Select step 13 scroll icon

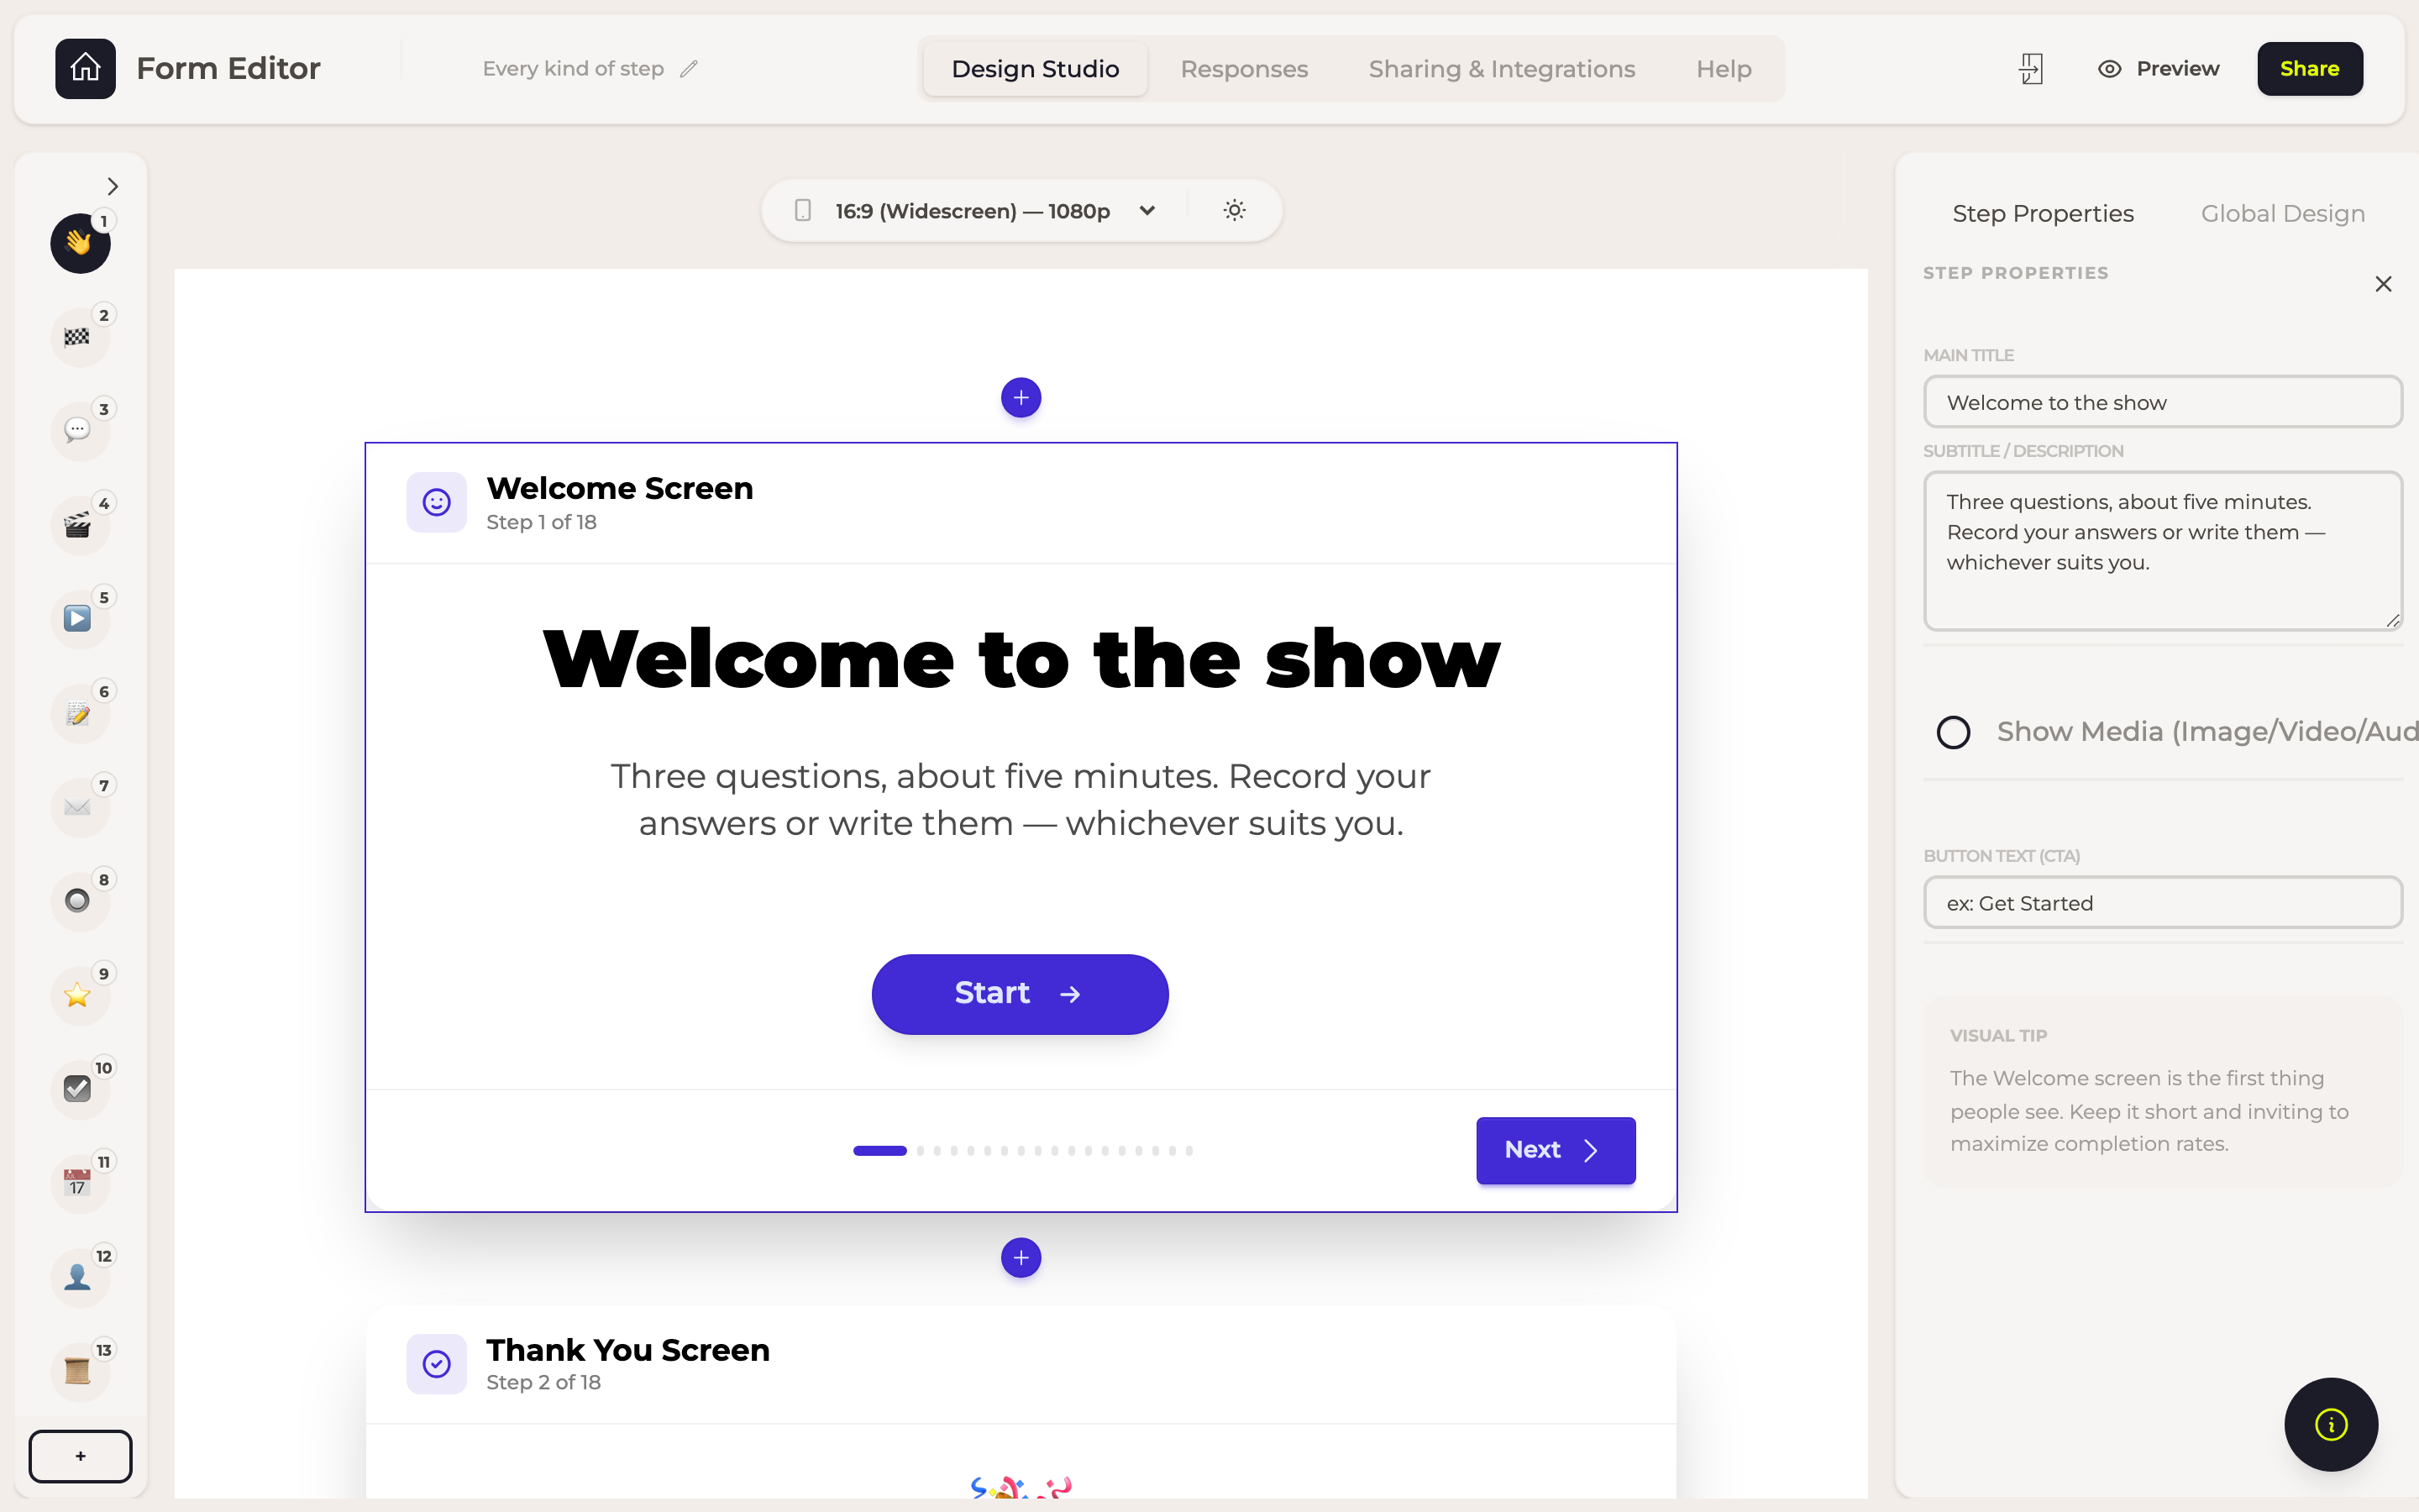80,1371
